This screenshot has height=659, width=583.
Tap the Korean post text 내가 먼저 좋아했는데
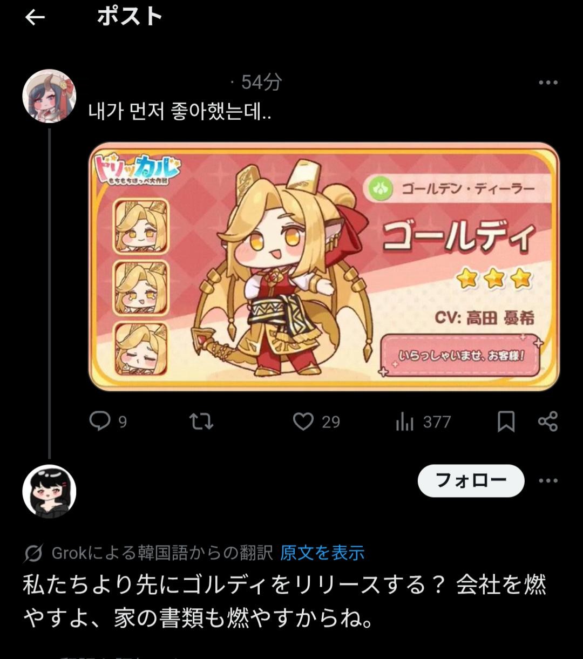click(x=180, y=112)
